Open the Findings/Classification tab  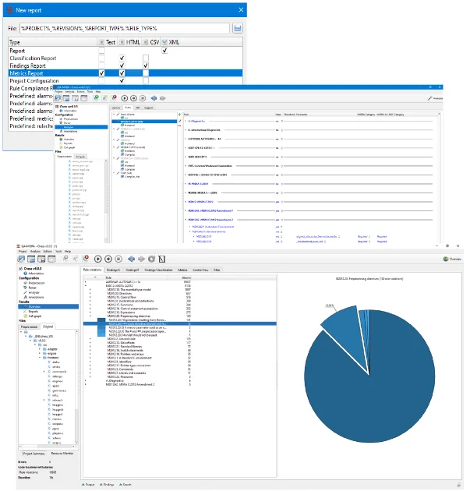coord(158,270)
